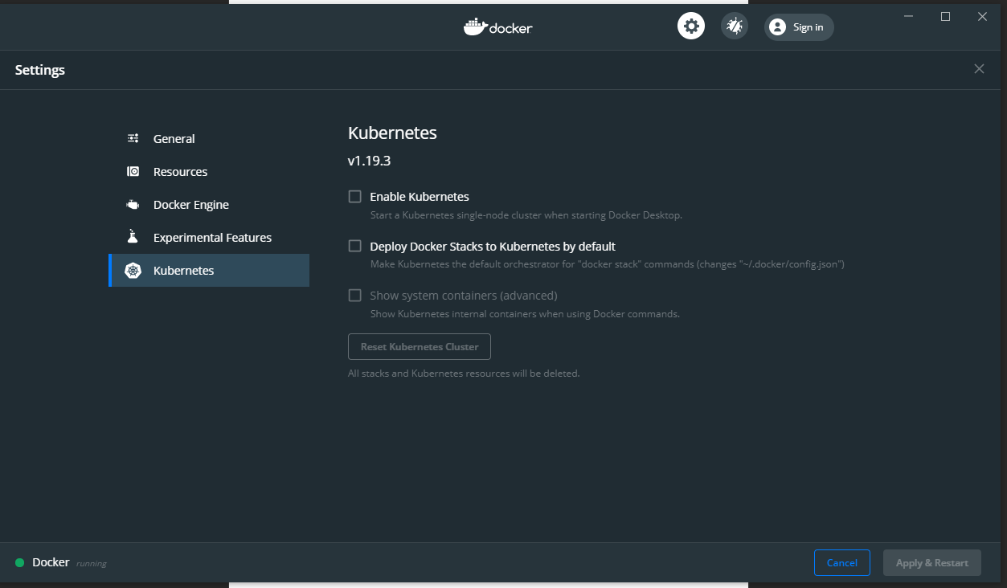1007x588 pixels.
Task: Open the Troubleshoot bug icon
Action: (x=735, y=27)
